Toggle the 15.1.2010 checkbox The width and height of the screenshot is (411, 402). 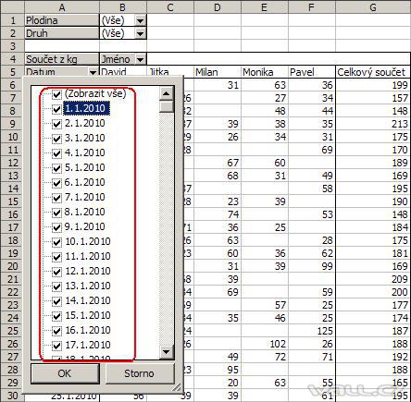56,316
